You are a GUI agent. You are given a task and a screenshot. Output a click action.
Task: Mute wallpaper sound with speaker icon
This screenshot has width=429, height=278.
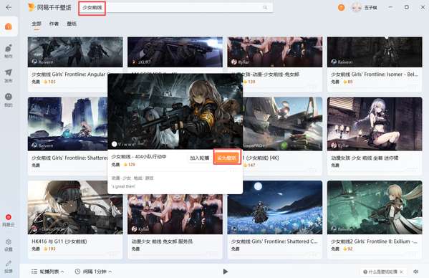pyautogui.click(x=416, y=272)
